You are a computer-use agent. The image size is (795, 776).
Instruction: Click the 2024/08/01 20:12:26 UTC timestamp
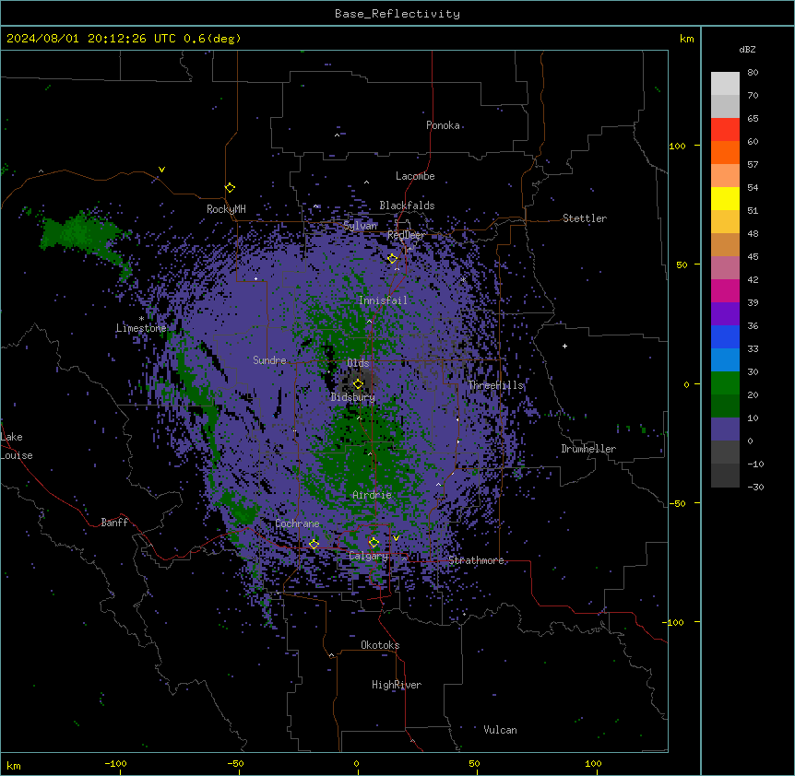pos(90,39)
